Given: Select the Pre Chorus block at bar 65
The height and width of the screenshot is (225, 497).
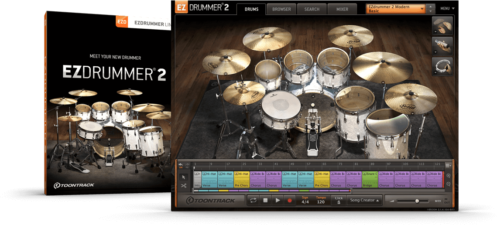Looking at the screenshot, I should coord(322,179).
